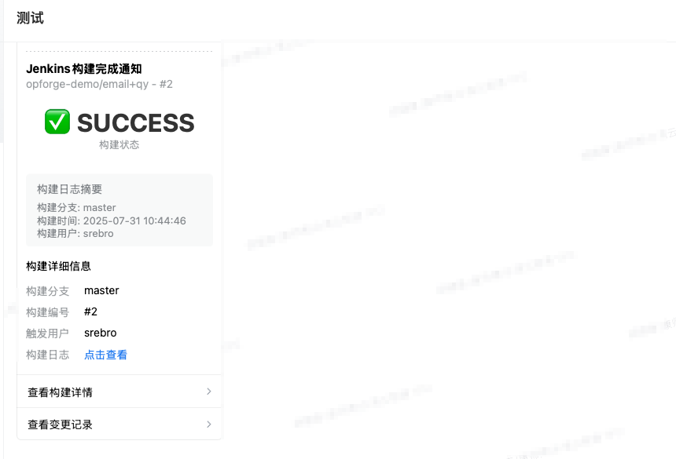Image resolution: width=676 pixels, height=459 pixels.
Task: Click the 构建状态 caption label
Action: (x=119, y=144)
